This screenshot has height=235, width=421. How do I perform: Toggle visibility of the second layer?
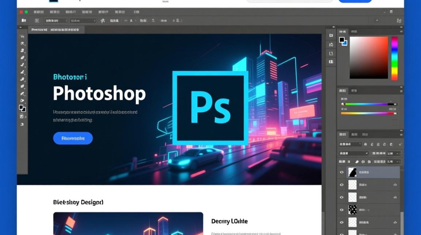tap(342, 185)
